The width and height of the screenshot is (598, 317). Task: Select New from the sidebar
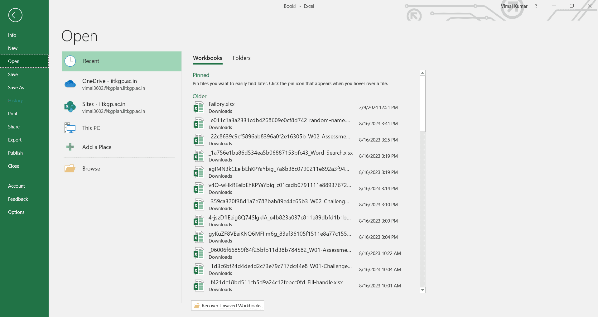click(12, 48)
